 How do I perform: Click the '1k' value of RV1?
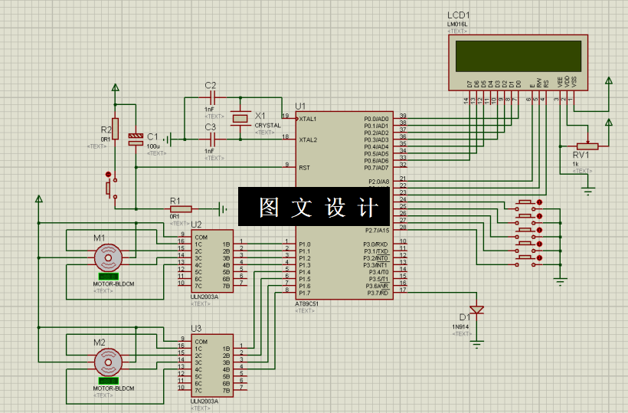[575, 164]
